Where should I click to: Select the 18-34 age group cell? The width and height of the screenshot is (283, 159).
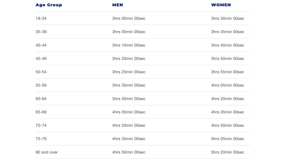pos(41,18)
